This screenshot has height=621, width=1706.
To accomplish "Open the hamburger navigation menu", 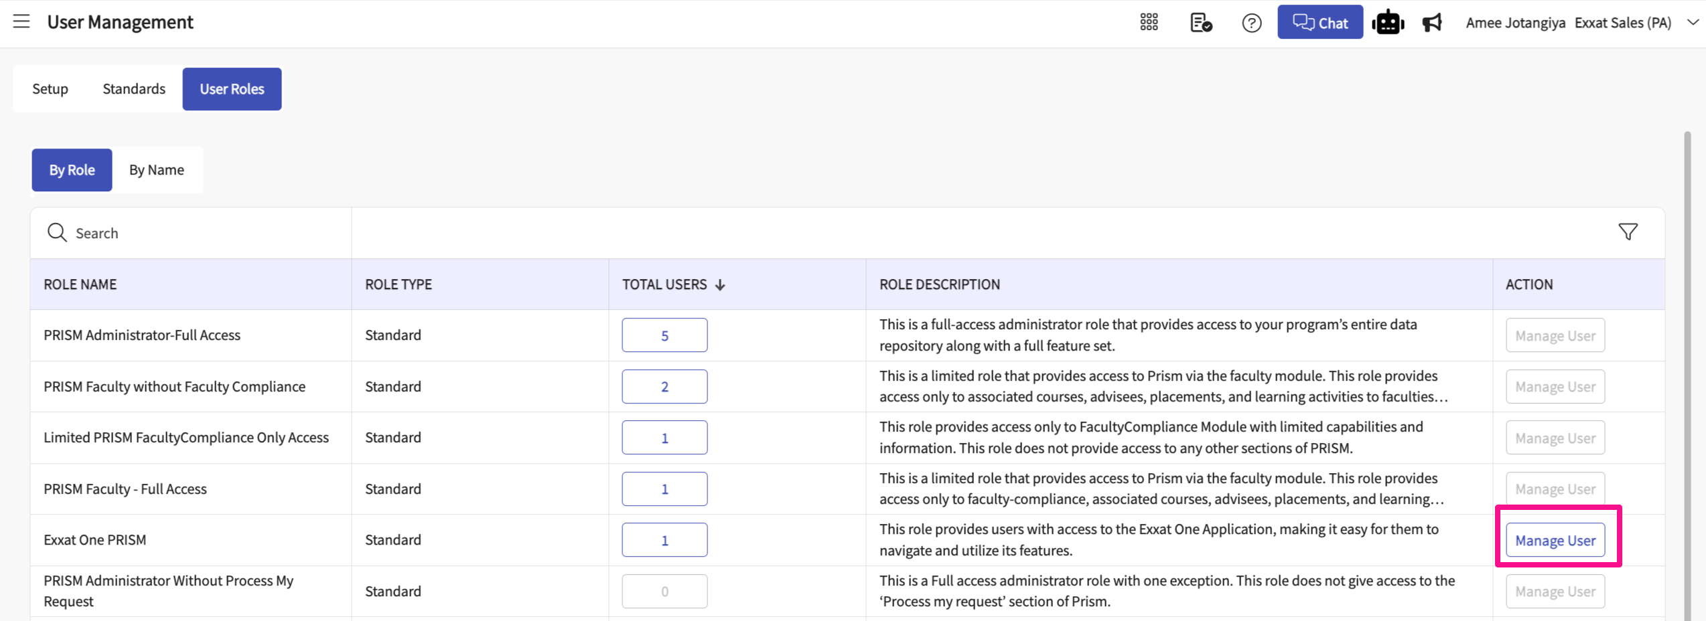I will [21, 21].
